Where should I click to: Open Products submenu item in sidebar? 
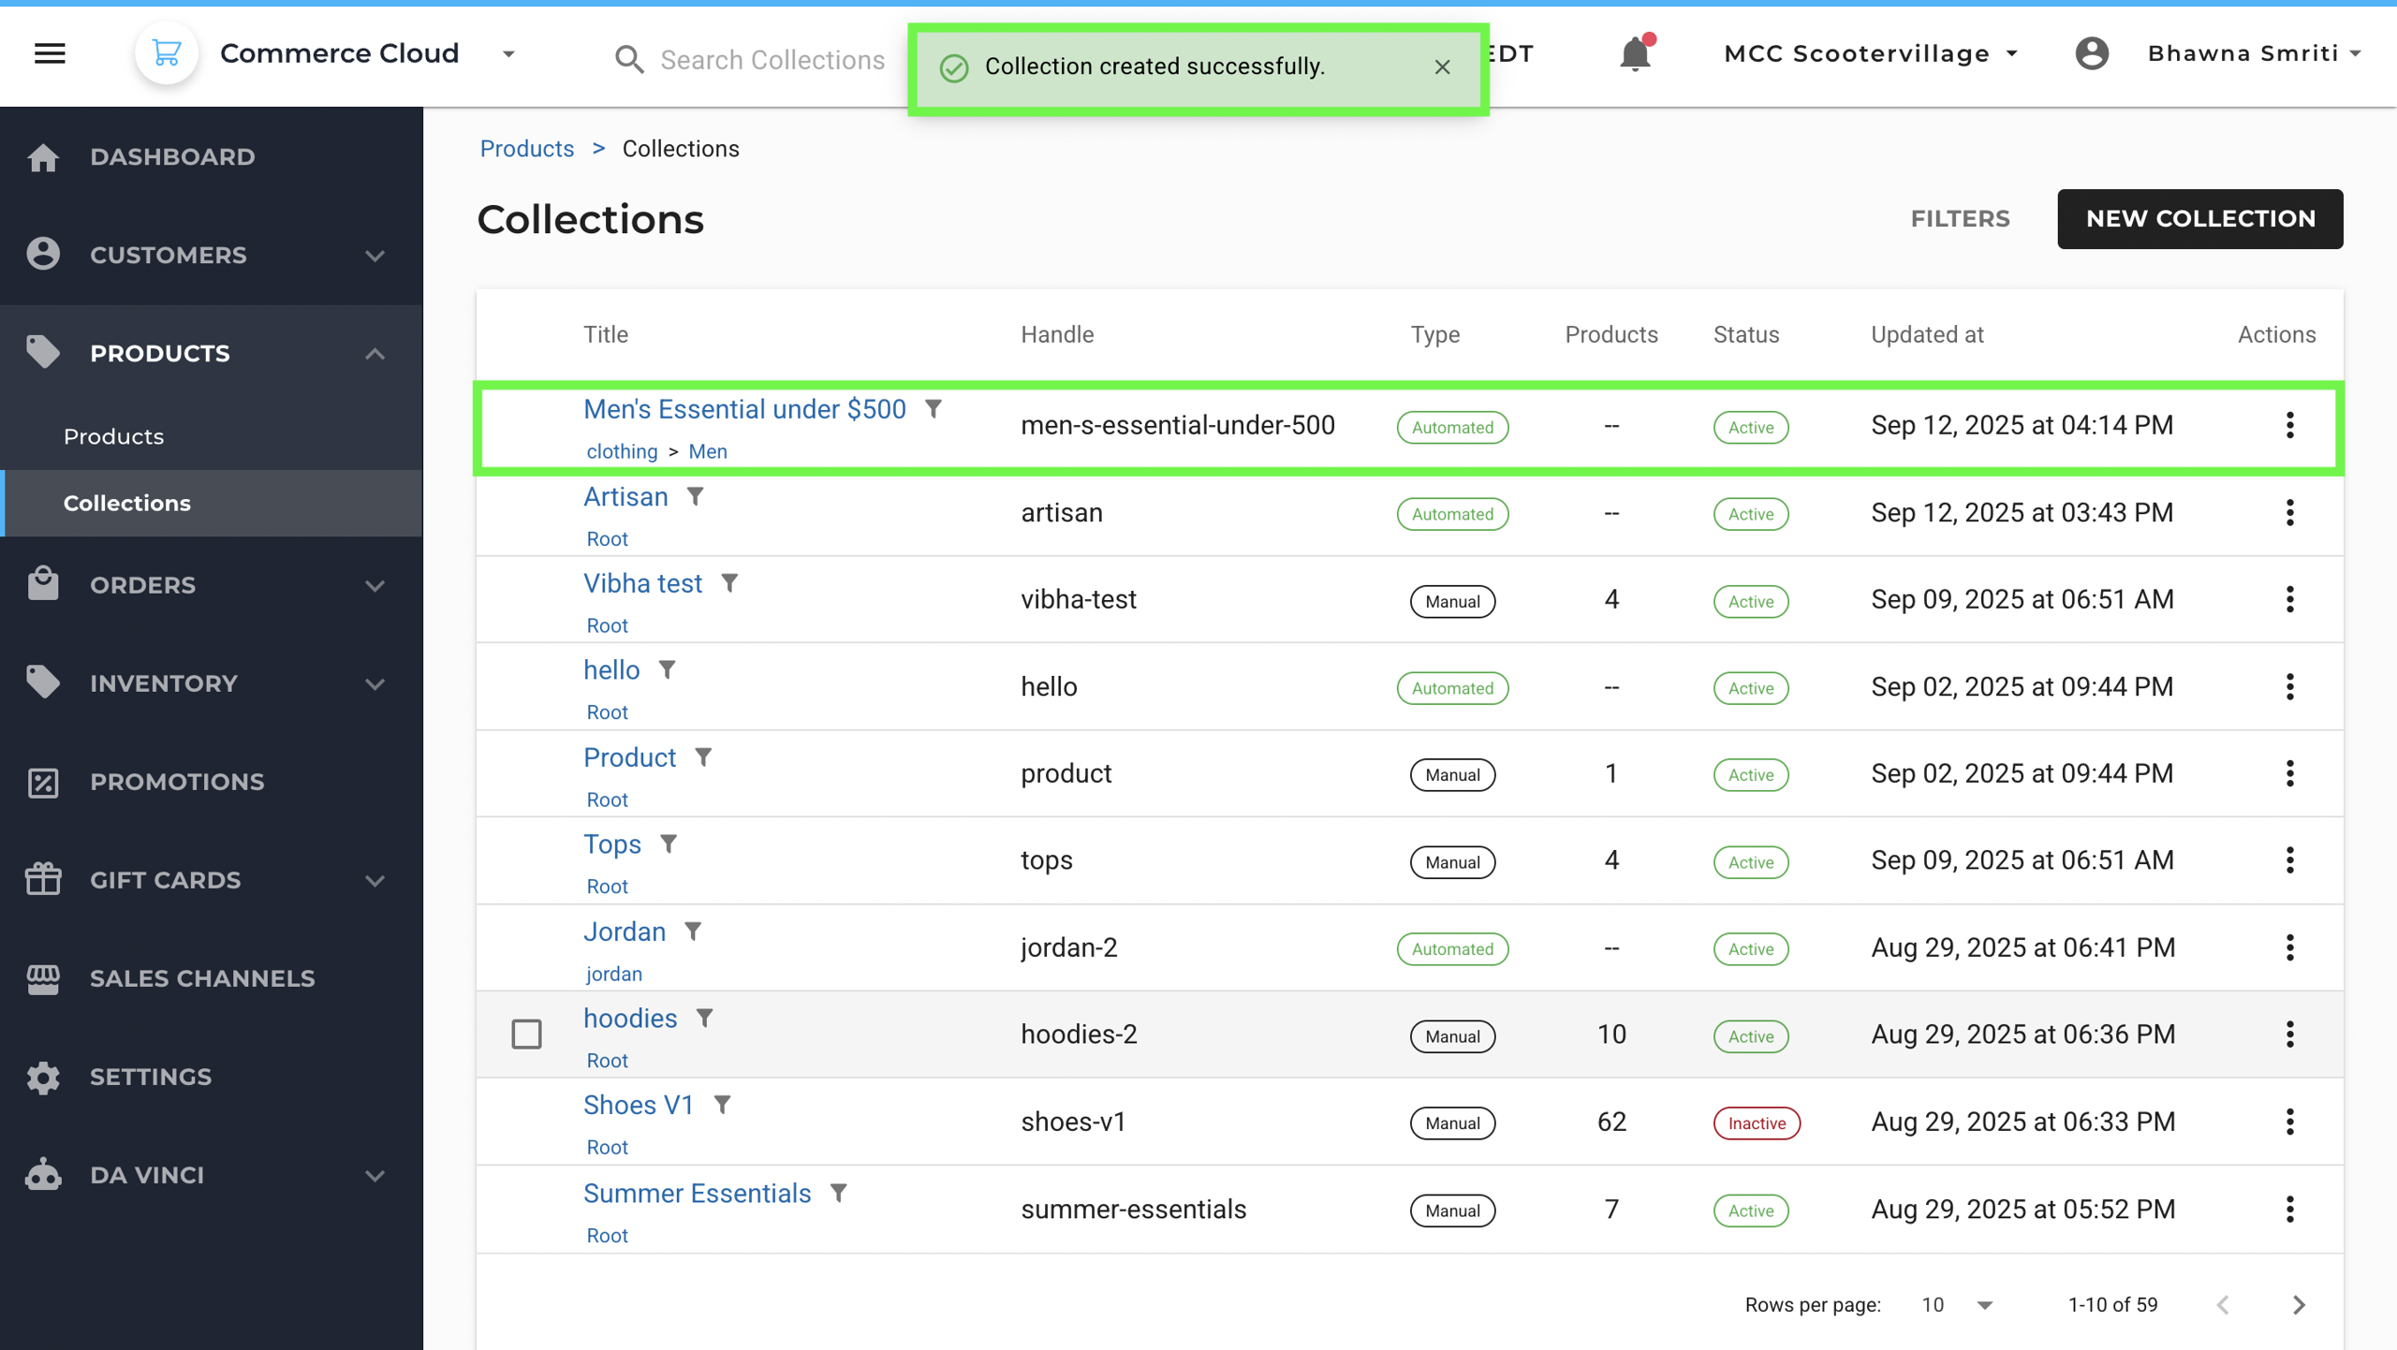point(113,436)
